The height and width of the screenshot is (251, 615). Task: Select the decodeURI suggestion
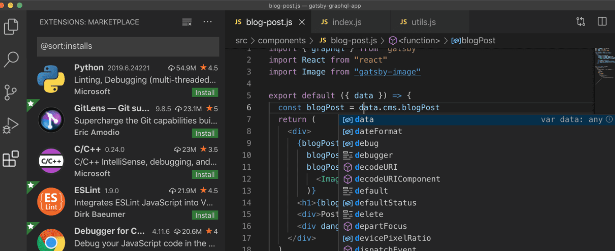477,167
